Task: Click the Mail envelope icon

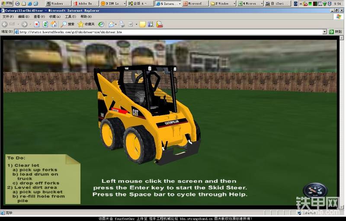Action: (112, 24)
